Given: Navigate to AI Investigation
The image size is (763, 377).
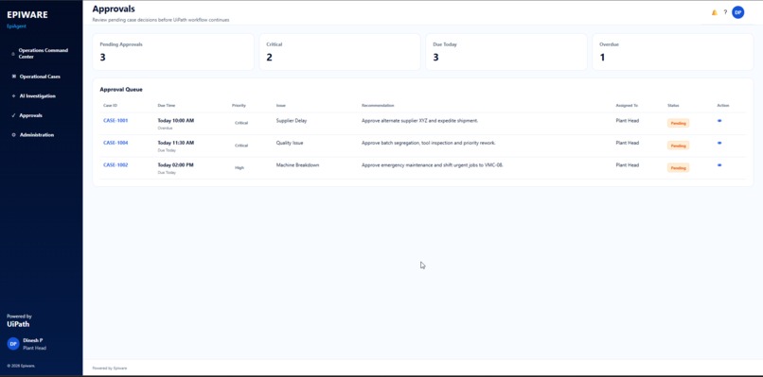Looking at the screenshot, I should [38, 95].
